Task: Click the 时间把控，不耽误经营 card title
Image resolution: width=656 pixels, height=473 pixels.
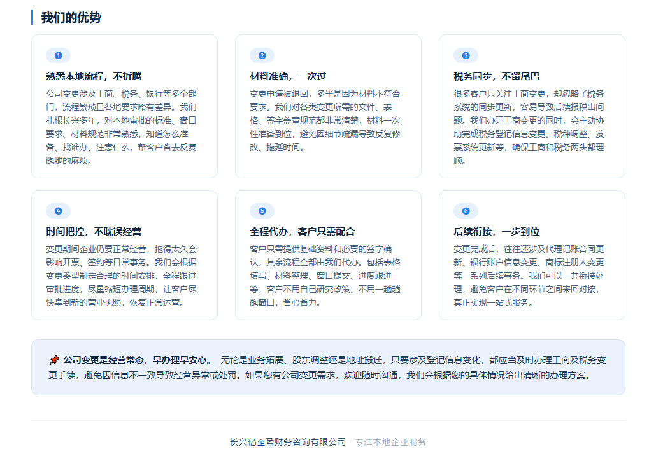Action: 94,232
